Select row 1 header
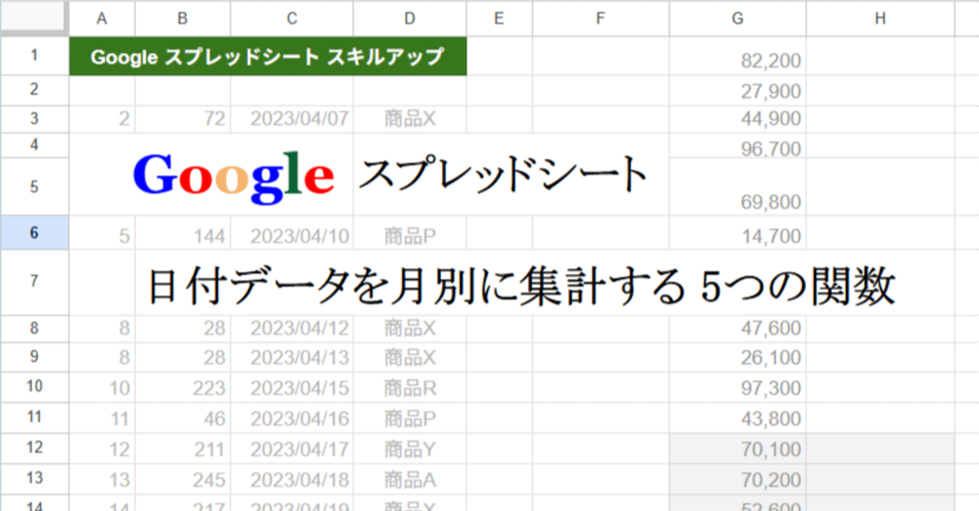 click(x=34, y=56)
